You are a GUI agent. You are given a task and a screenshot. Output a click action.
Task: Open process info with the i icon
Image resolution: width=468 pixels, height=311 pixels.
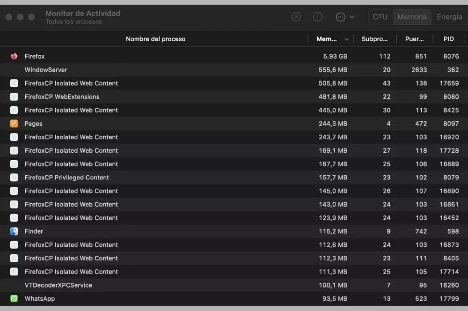click(317, 17)
